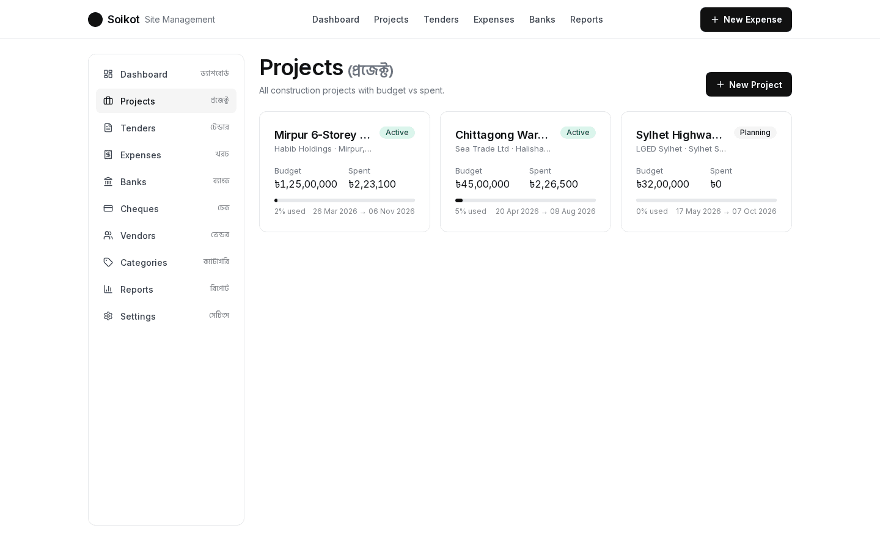
Task: Click the Active badge on Chittagong card
Action: [578, 133]
